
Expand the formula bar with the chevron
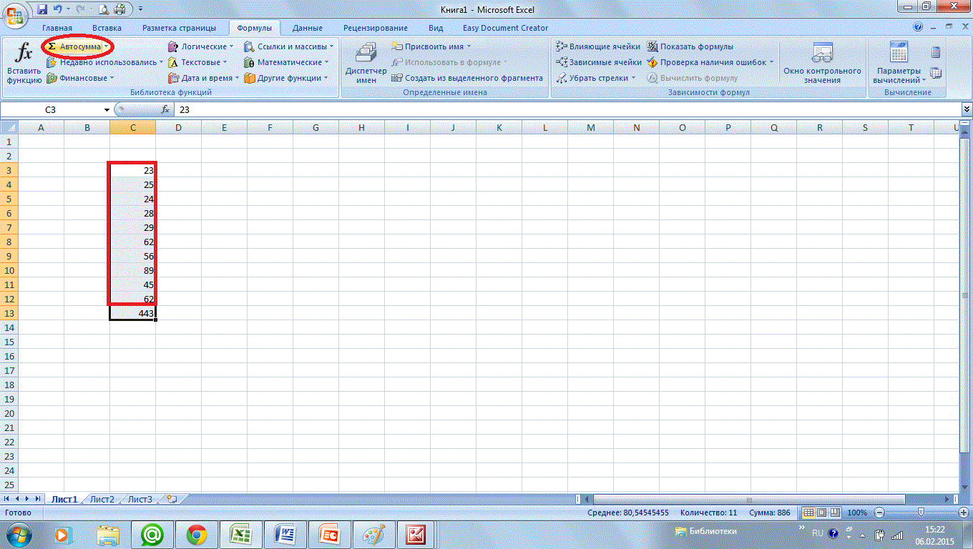967,109
